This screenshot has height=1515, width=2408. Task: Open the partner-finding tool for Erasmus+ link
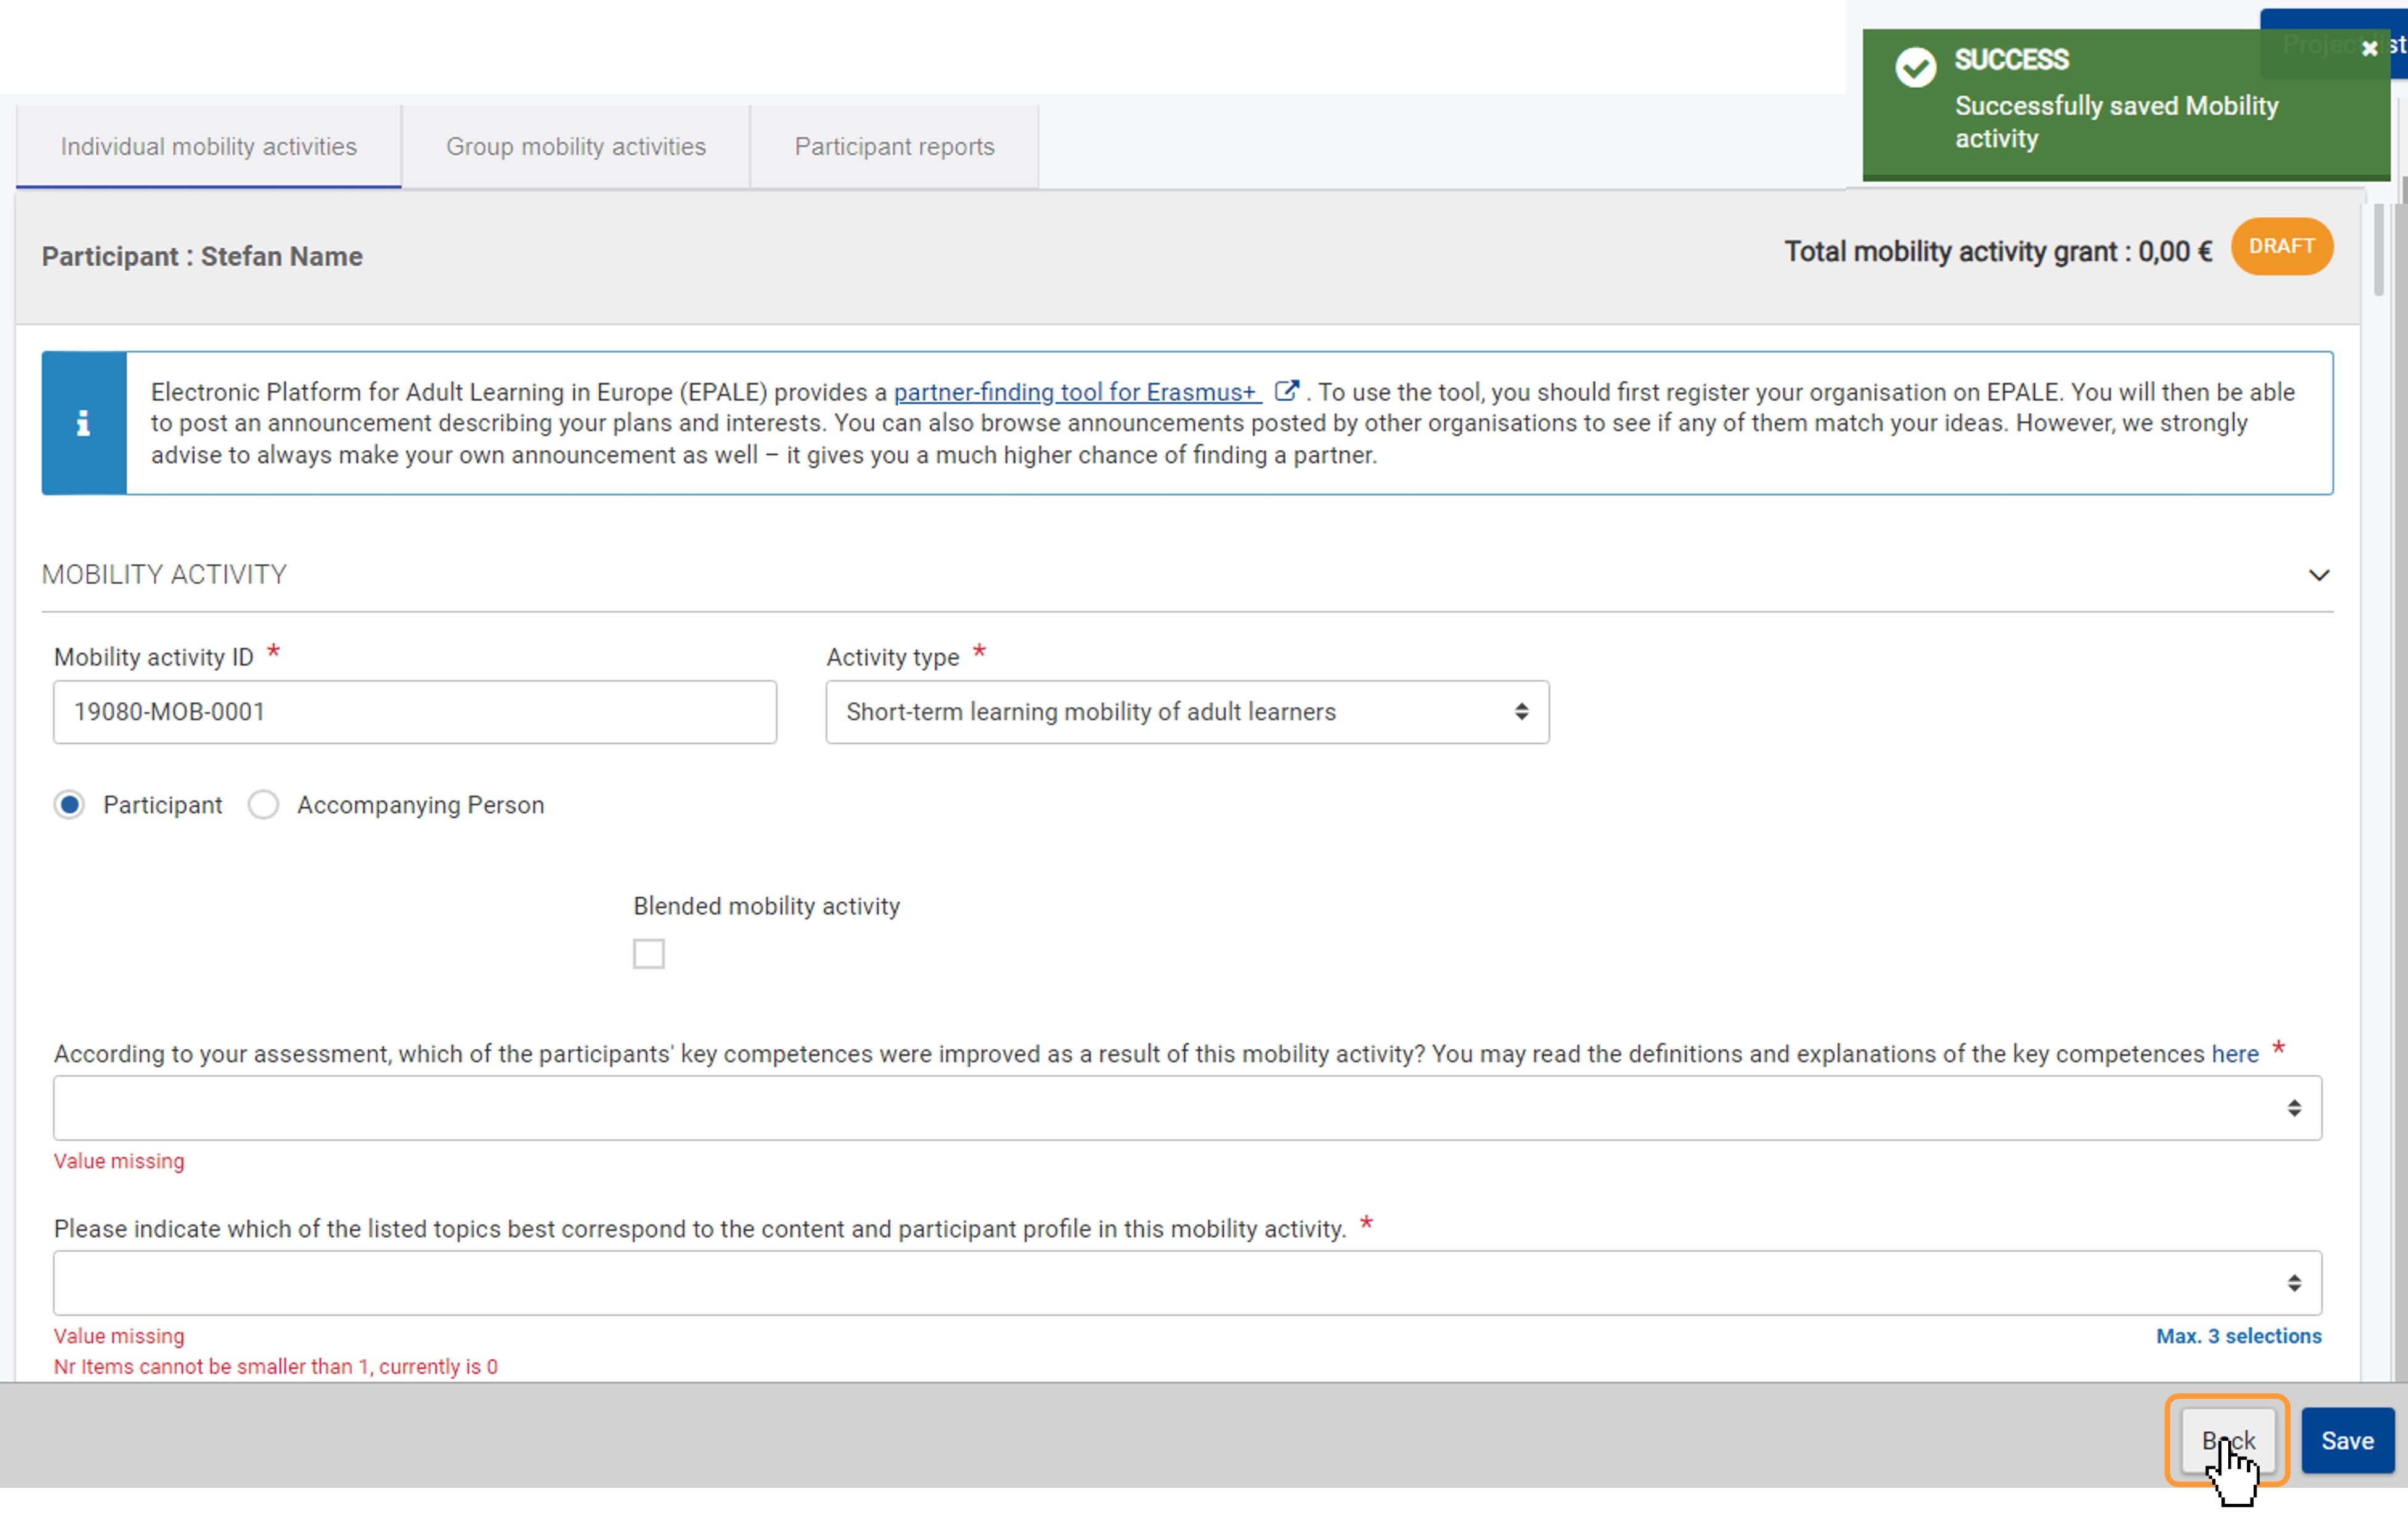click(1077, 392)
